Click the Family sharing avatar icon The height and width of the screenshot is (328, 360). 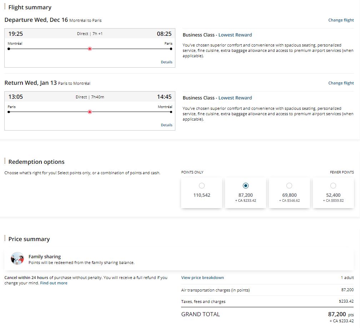pyautogui.click(x=17, y=258)
